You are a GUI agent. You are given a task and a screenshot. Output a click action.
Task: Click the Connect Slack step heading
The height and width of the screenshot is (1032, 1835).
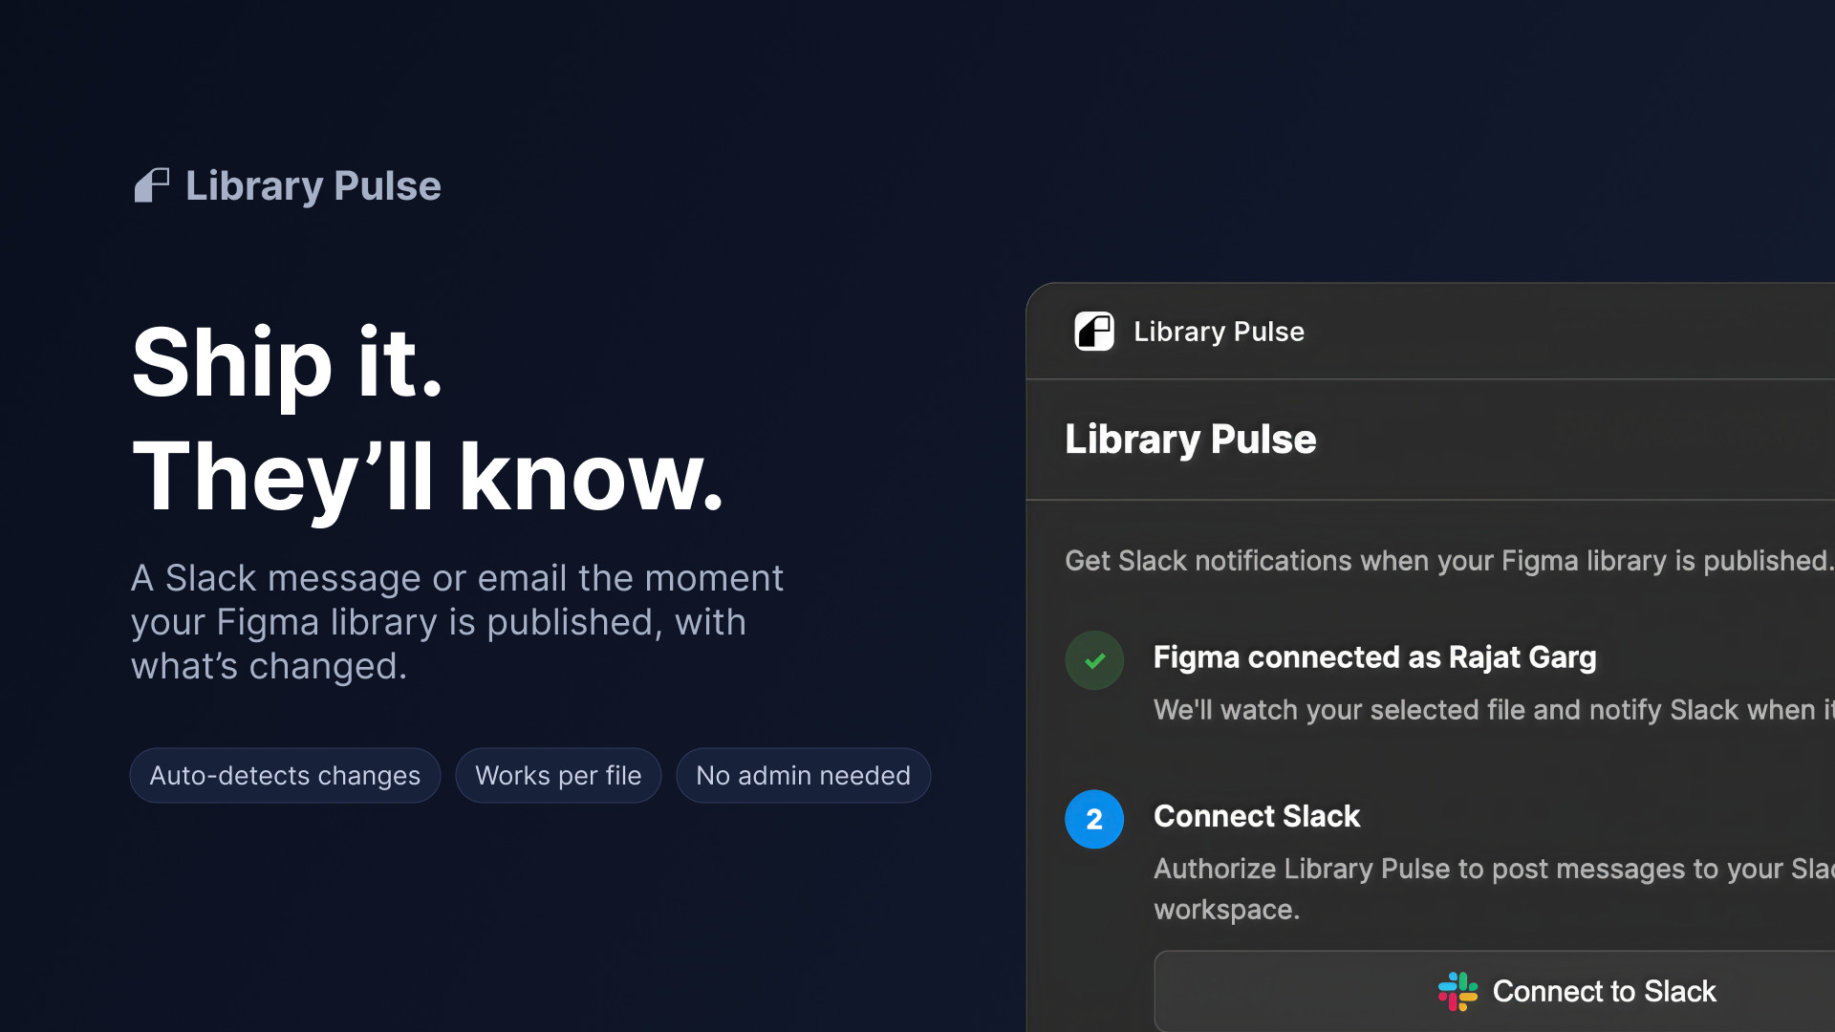(x=1257, y=816)
